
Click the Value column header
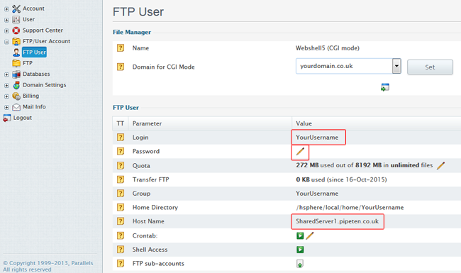[304, 123]
